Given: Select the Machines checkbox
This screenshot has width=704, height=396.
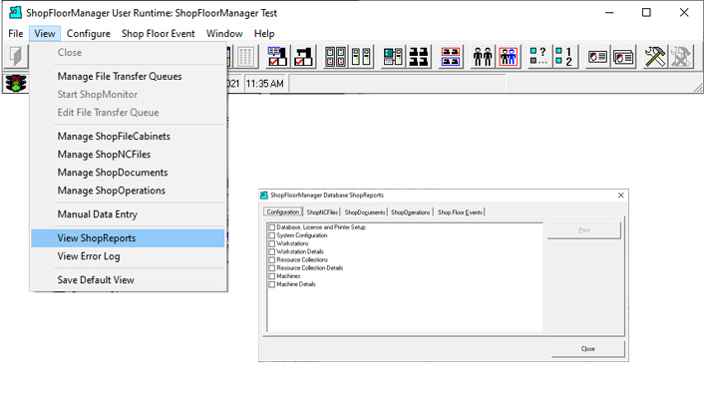Looking at the screenshot, I should point(271,276).
